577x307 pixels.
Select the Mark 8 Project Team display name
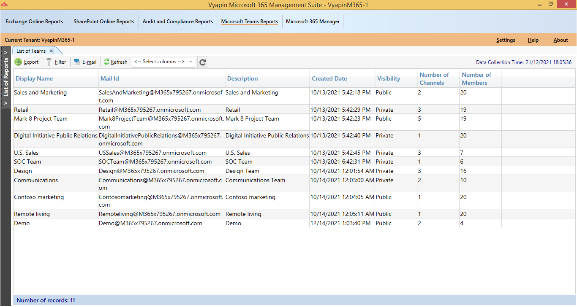pyautogui.click(x=56, y=122)
